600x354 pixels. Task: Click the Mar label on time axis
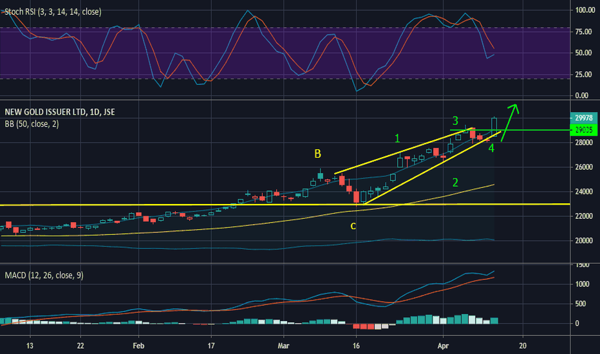[x=283, y=346]
